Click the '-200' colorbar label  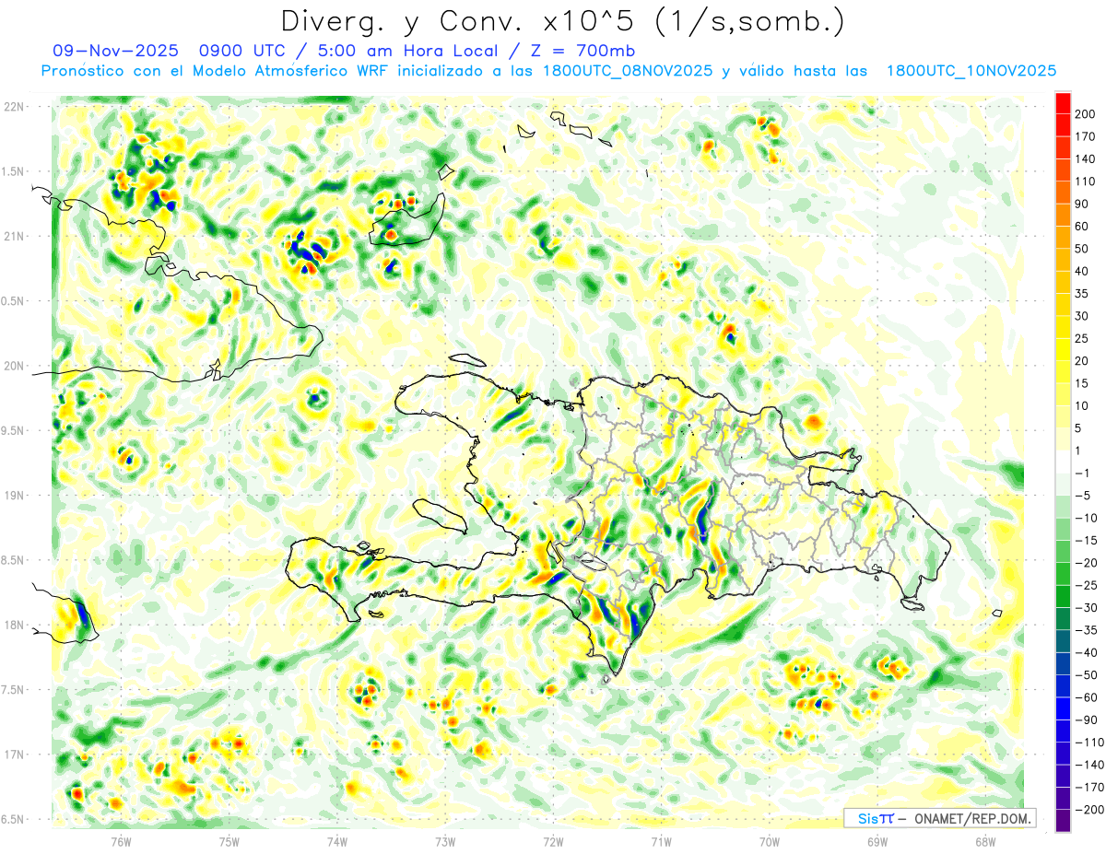click(1088, 810)
